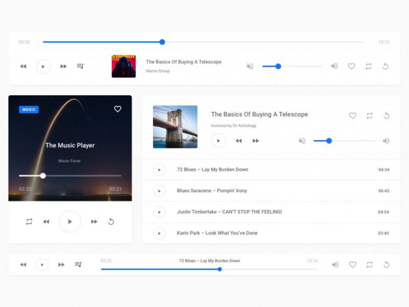
Task: Click replay icon in bottom player bar
Action: pyautogui.click(x=387, y=265)
